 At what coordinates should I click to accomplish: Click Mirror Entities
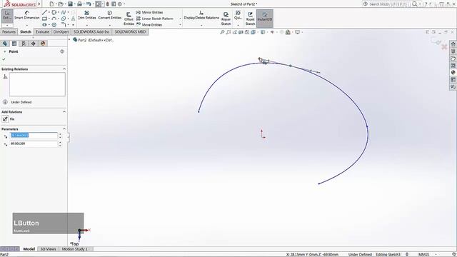(x=149, y=13)
